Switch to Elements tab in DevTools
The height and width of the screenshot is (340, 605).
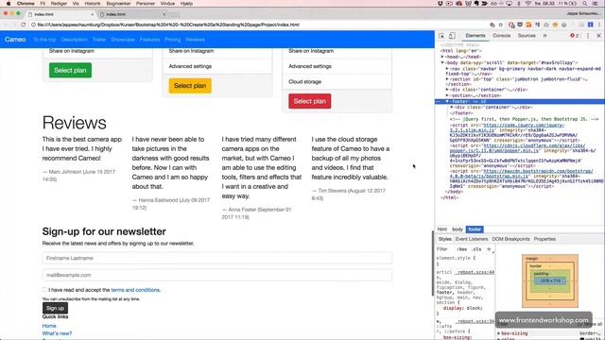pyautogui.click(x=475, y=36)
